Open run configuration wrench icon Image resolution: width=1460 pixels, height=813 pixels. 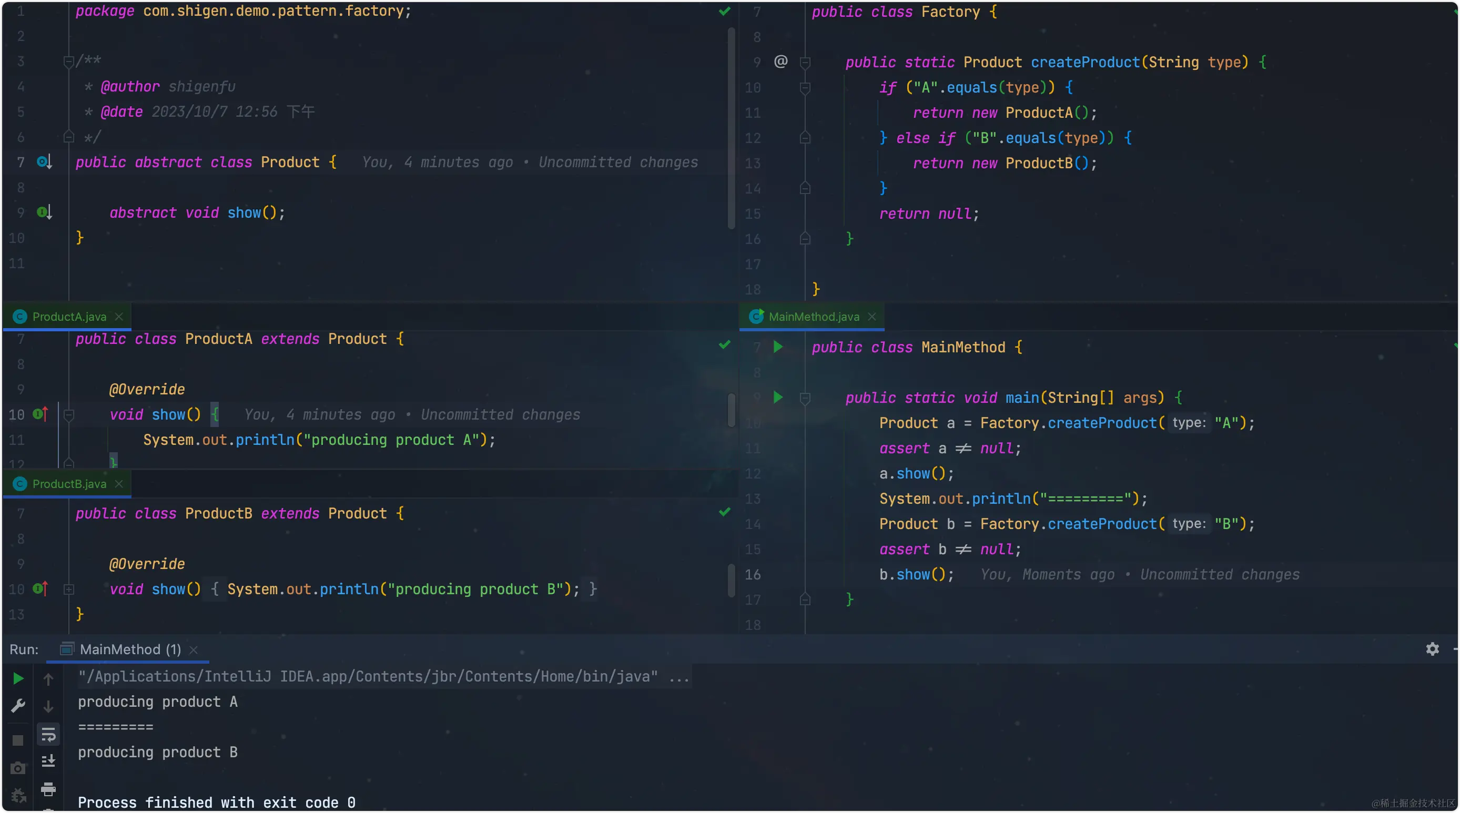click(17, 706)
